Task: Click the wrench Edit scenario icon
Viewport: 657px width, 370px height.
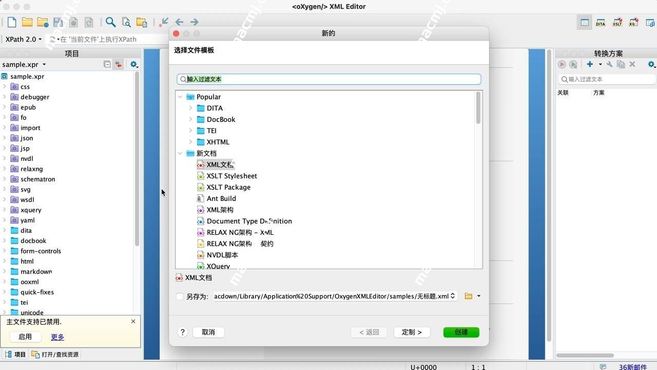Action: [x=609, y=64]
